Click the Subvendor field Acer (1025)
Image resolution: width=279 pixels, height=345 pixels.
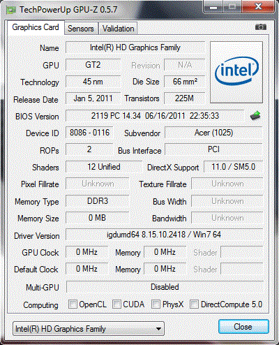(x=213, y=133)
